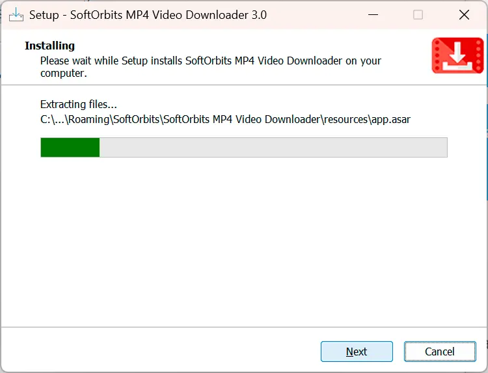This screenshot has height=373, width=488.
Task: Click the "Extracting files..." status text
Action: click(x=79, y=104)
